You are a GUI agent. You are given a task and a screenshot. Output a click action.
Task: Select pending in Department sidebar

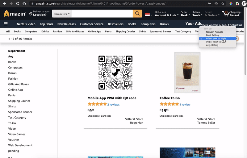click(14, 151)
